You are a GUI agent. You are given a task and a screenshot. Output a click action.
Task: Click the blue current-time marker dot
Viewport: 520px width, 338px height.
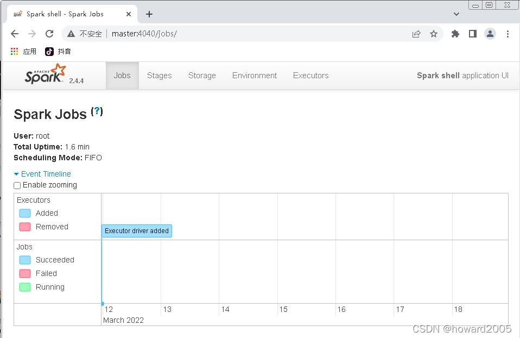[x=103, y=303]
